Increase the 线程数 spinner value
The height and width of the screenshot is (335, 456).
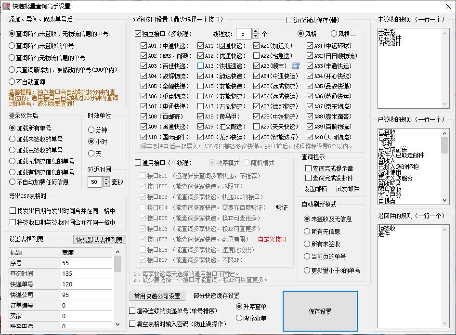pos(255,31)
